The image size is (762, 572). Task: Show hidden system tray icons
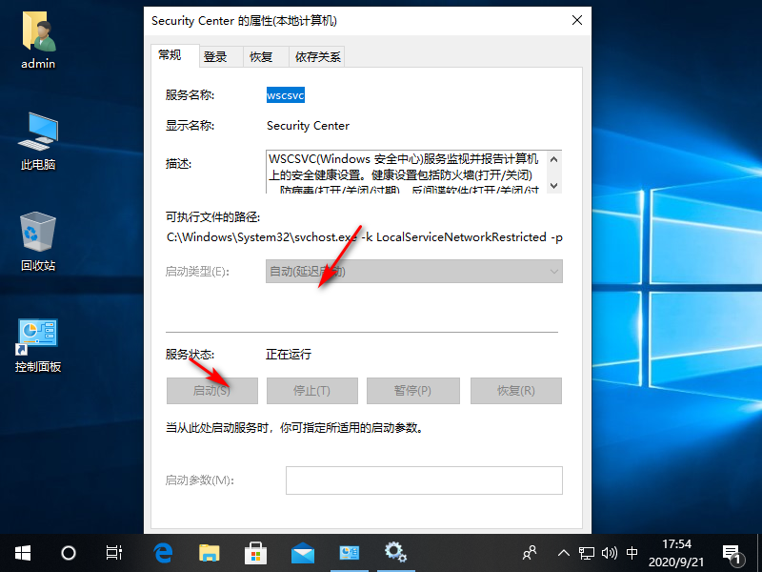(x=564, y=552)
